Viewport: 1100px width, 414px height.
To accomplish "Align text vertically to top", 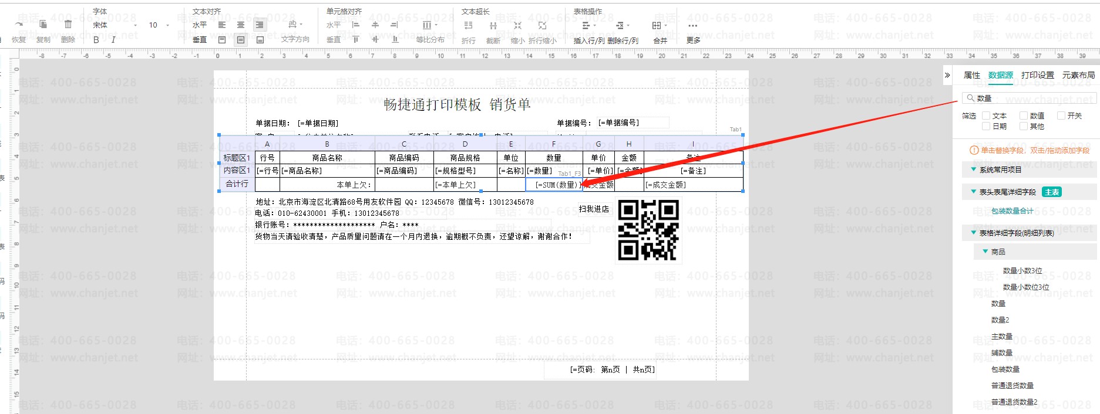I will click(222, 40).
